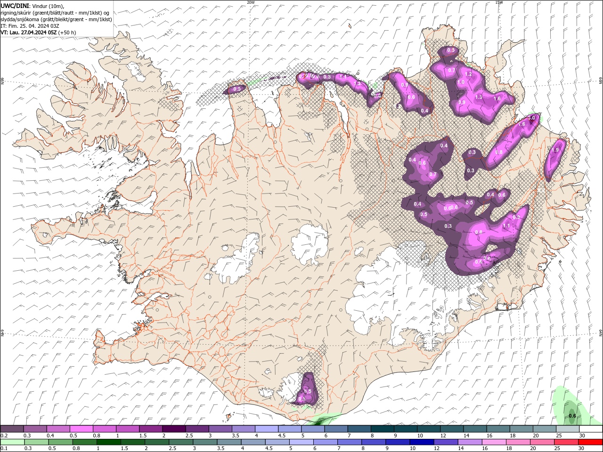This screenshot has width=603, height=452.
Task: Click the '20W' longitude label
Action: coord(251,2)
